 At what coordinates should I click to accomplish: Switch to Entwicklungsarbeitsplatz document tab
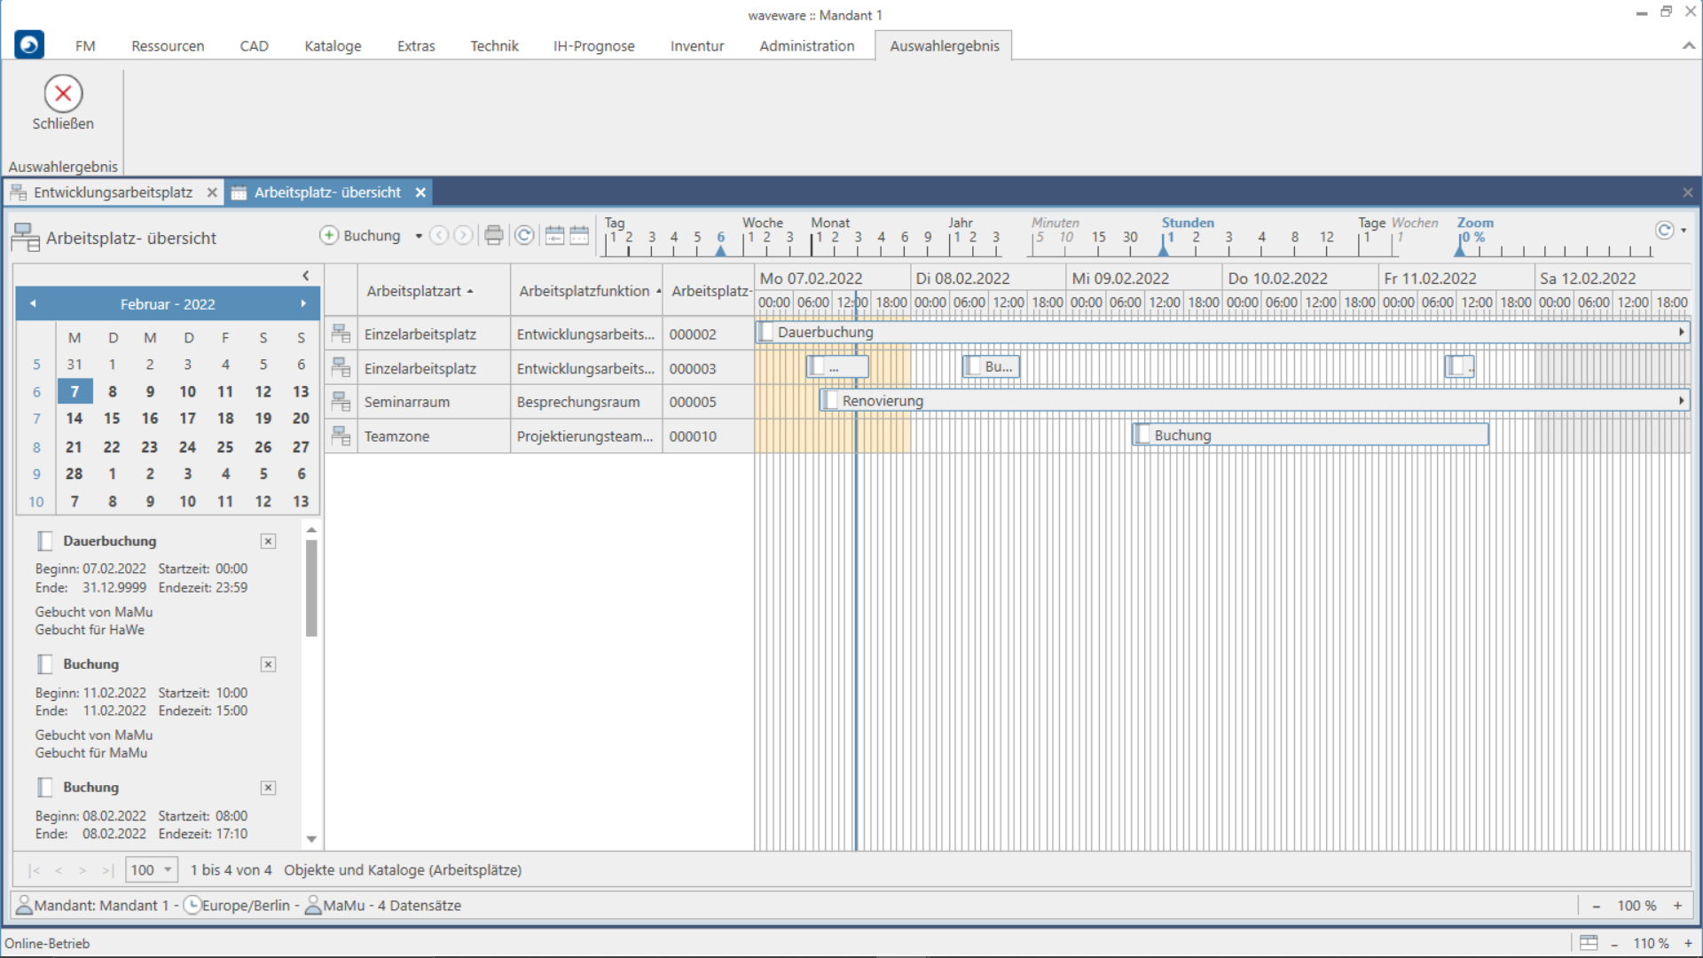[113, 192]
